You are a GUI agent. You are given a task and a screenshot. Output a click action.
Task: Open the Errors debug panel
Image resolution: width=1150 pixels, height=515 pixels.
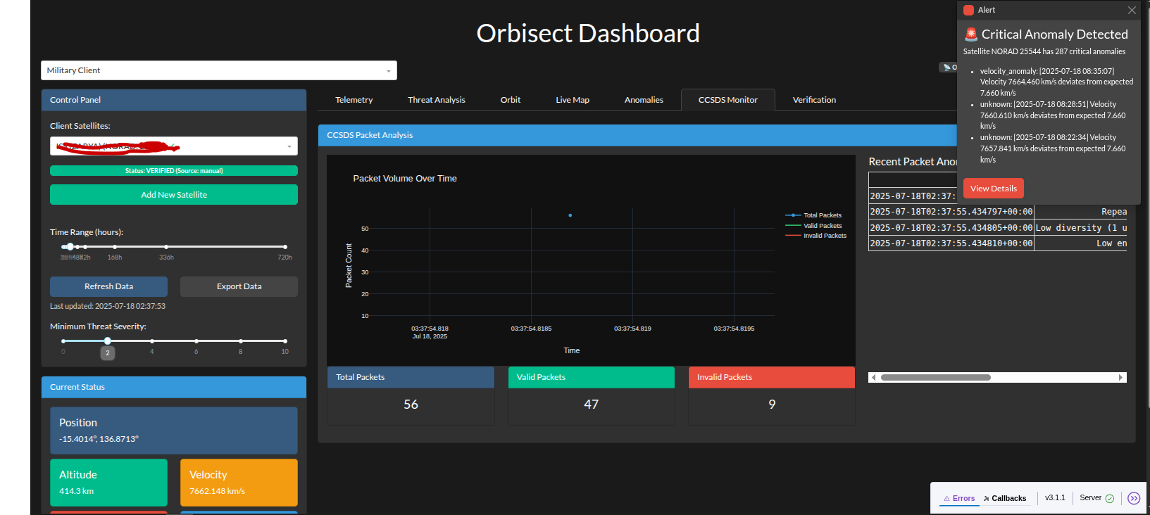959,498
